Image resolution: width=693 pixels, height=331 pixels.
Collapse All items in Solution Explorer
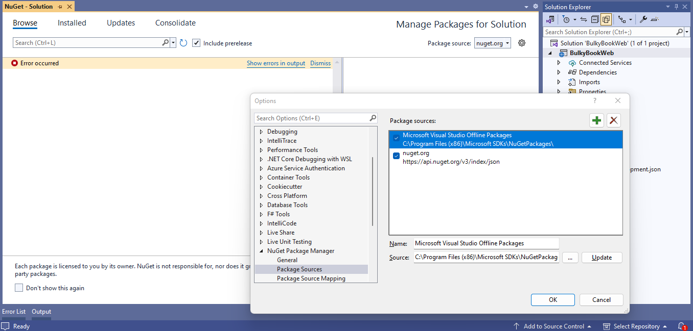tap(594, 19)
